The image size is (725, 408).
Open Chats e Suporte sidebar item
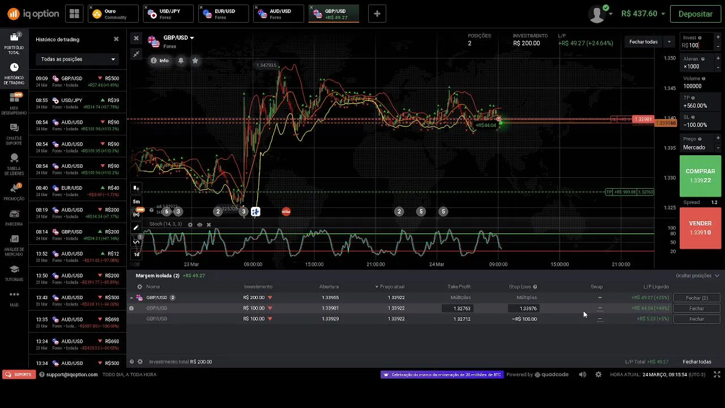coord(14,135)
